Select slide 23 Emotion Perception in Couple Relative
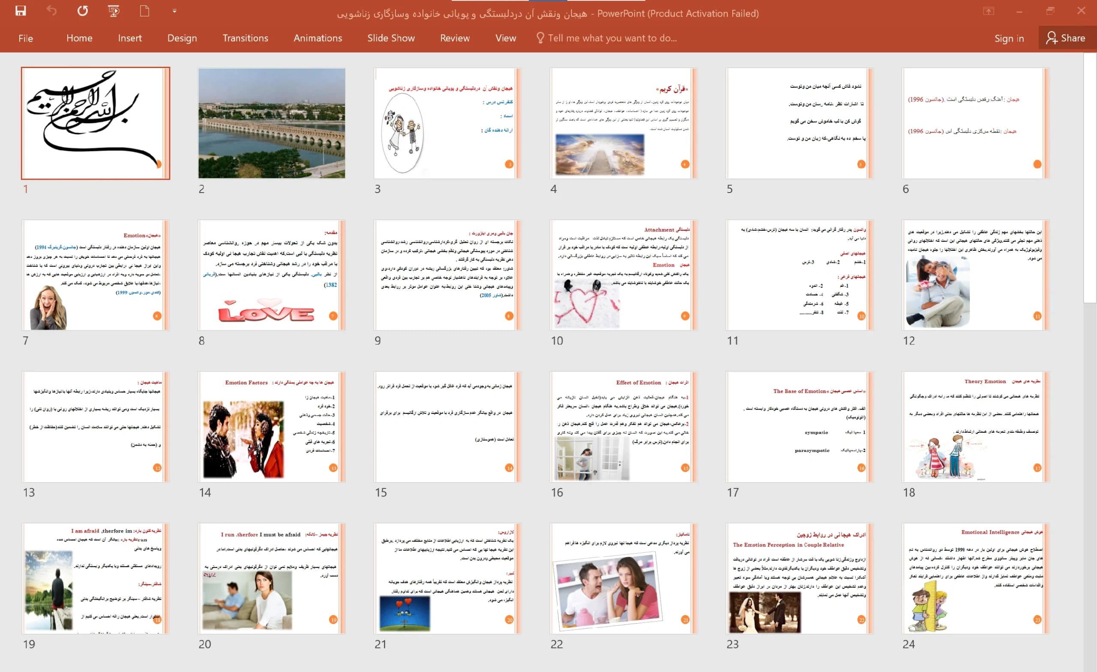This screenshot has width=1097, height=672. pyautogui.click(x=800, y=579)
